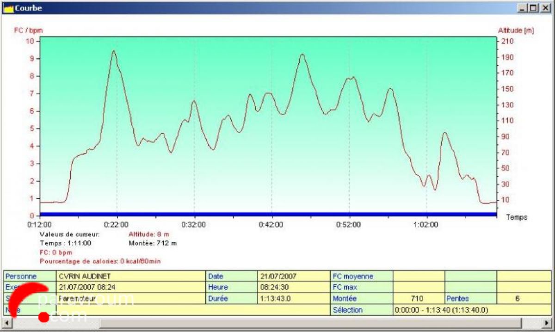555x332 pixels.
Task: Click the 0:22:00 mark on time axis
Action: coord(117,224)
